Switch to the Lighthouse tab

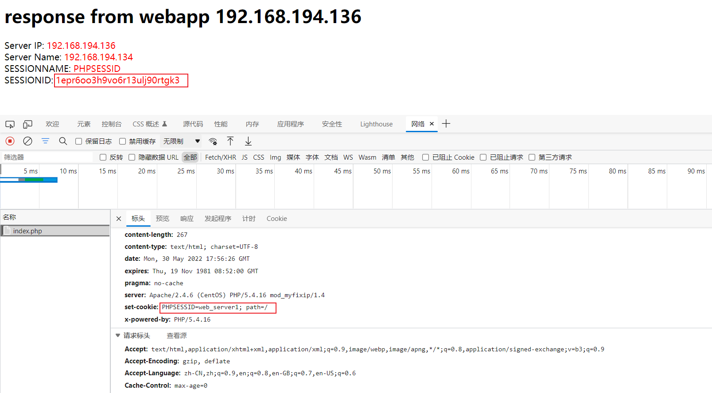(x=376, y=124)
